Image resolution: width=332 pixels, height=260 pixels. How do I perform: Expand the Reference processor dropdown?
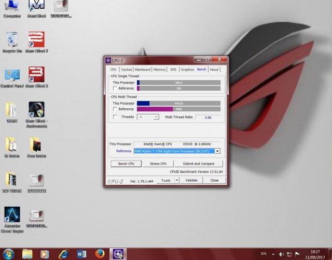217,151
